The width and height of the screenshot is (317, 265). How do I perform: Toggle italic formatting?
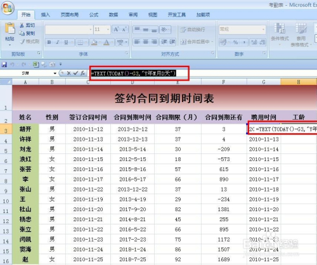point(58,42)
